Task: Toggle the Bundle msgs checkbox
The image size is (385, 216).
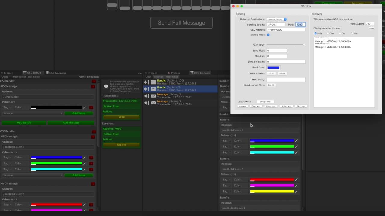Action: tap(268, 35)
